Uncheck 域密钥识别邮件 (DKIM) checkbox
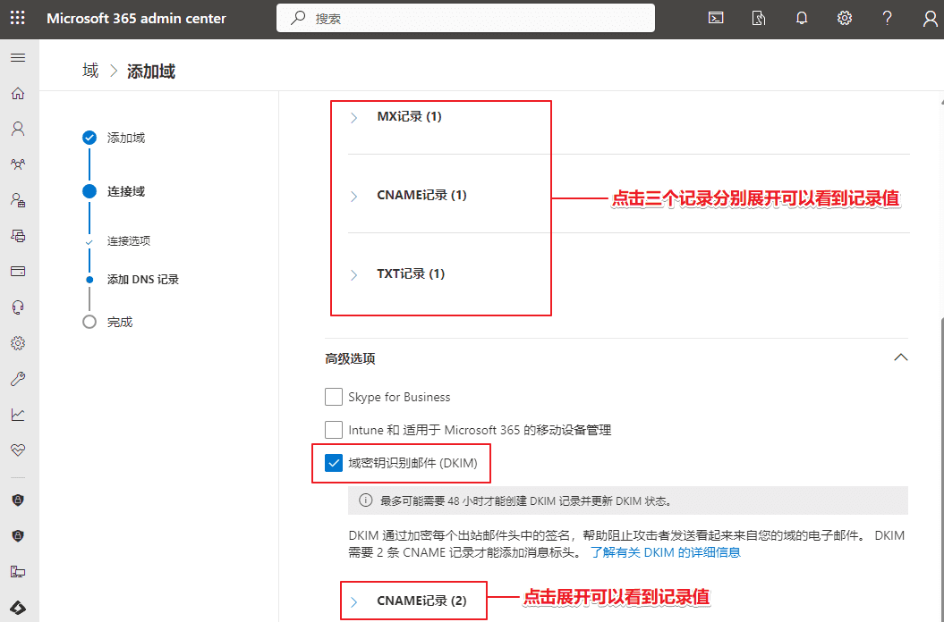 334,463
